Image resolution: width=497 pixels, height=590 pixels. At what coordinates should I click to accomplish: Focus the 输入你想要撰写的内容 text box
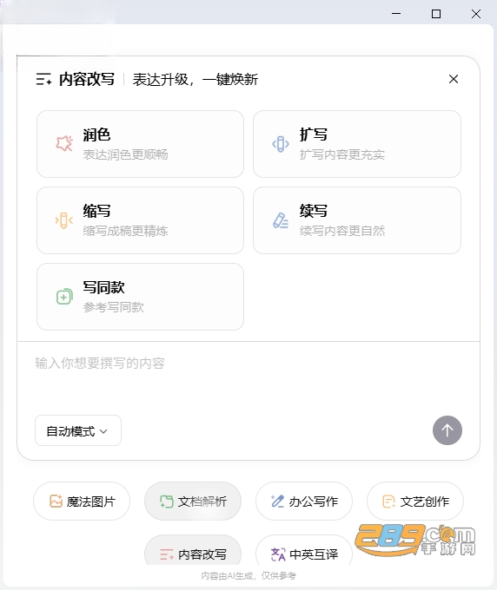tap(248, 377)
